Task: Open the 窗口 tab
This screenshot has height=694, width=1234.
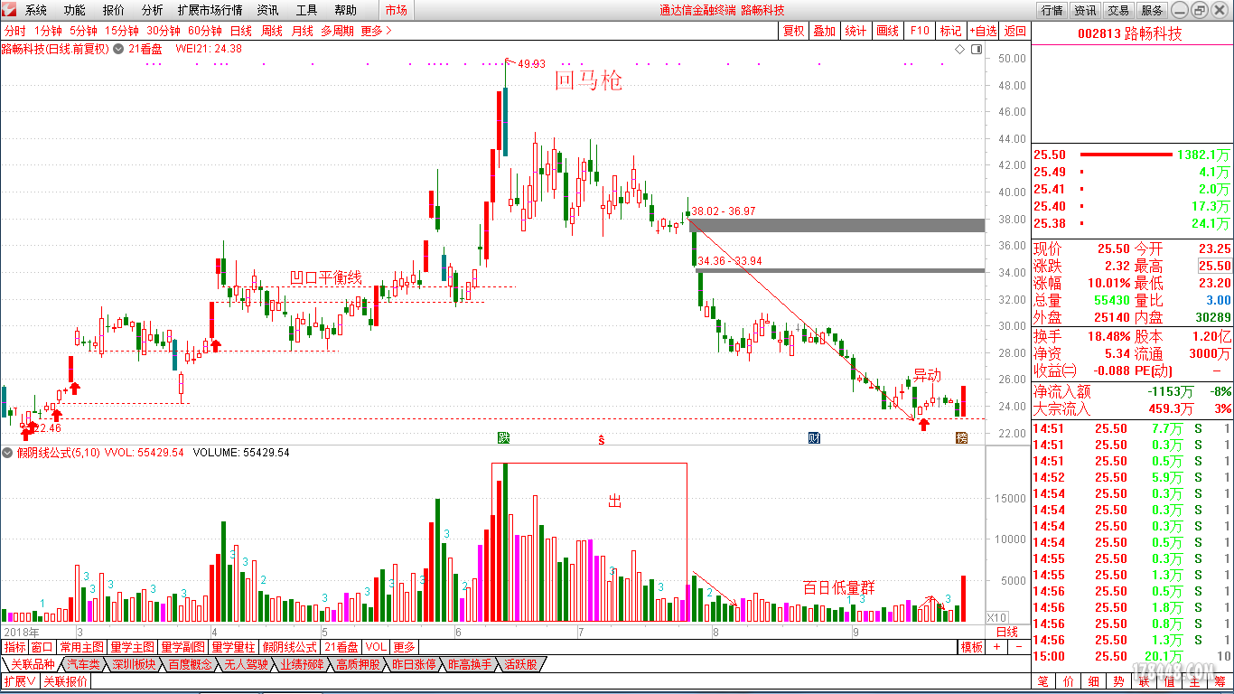Action: click(x=42, y=647)
